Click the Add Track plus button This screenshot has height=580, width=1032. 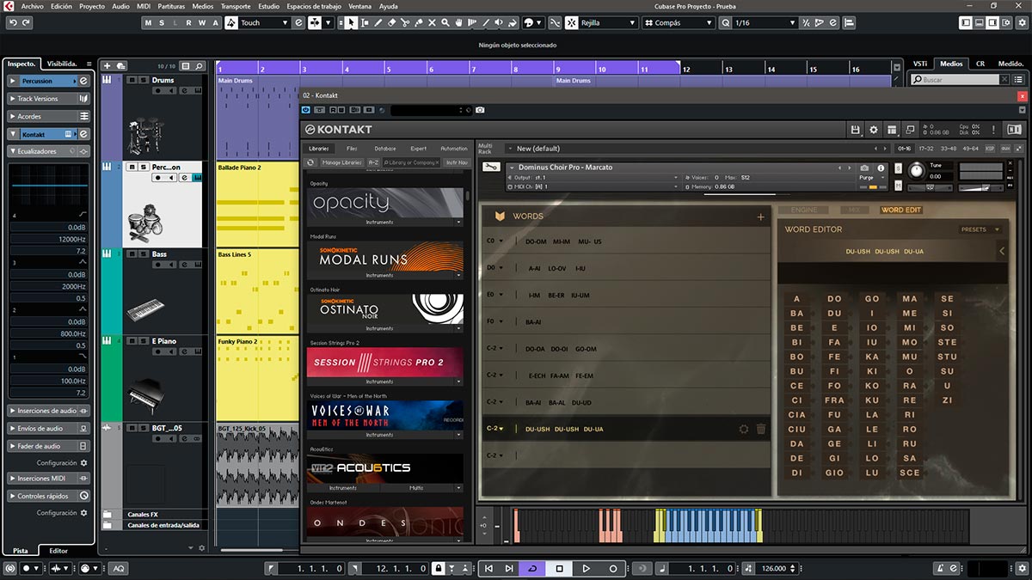[107, 65]
